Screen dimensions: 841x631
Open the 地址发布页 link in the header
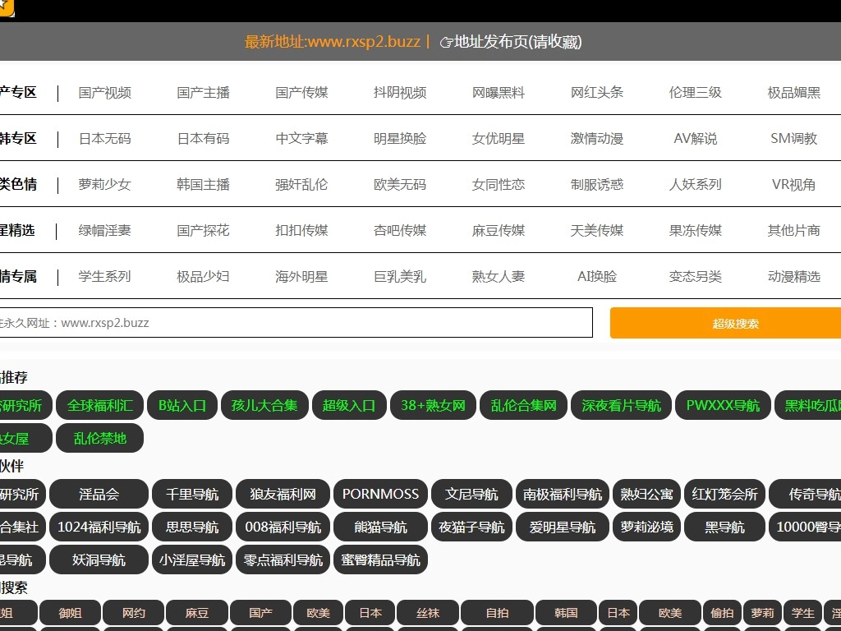pos(512,42)
